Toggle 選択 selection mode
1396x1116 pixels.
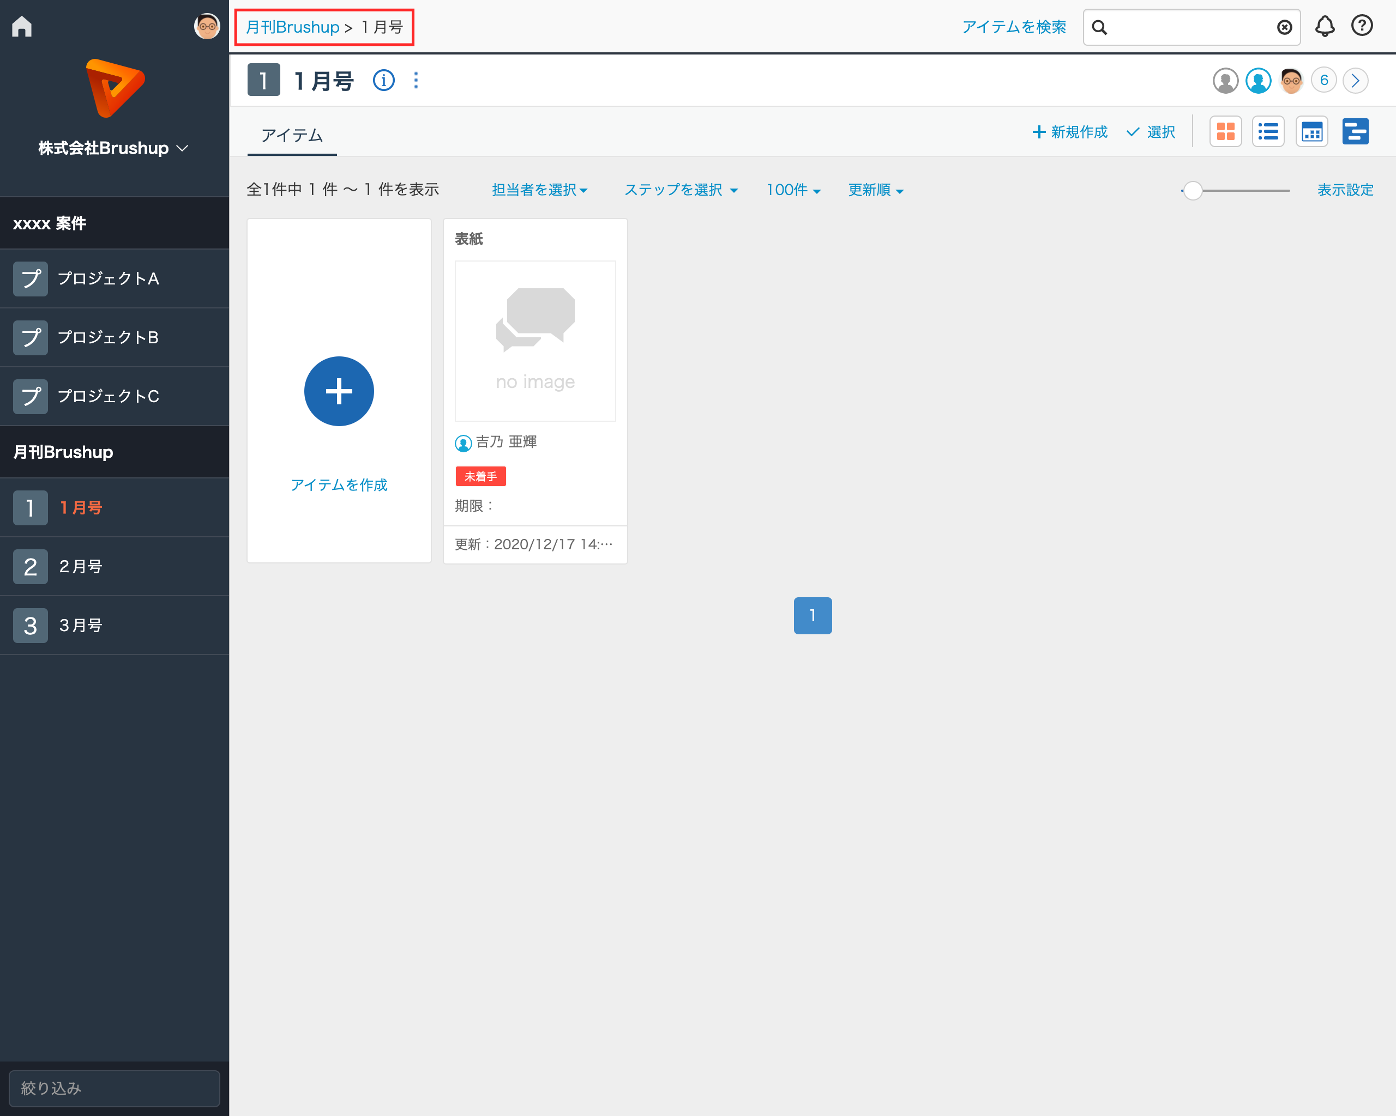click(x=1151, y=132)
